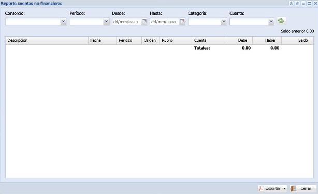Expand the Categoría dropdown

tap(224, 22)
